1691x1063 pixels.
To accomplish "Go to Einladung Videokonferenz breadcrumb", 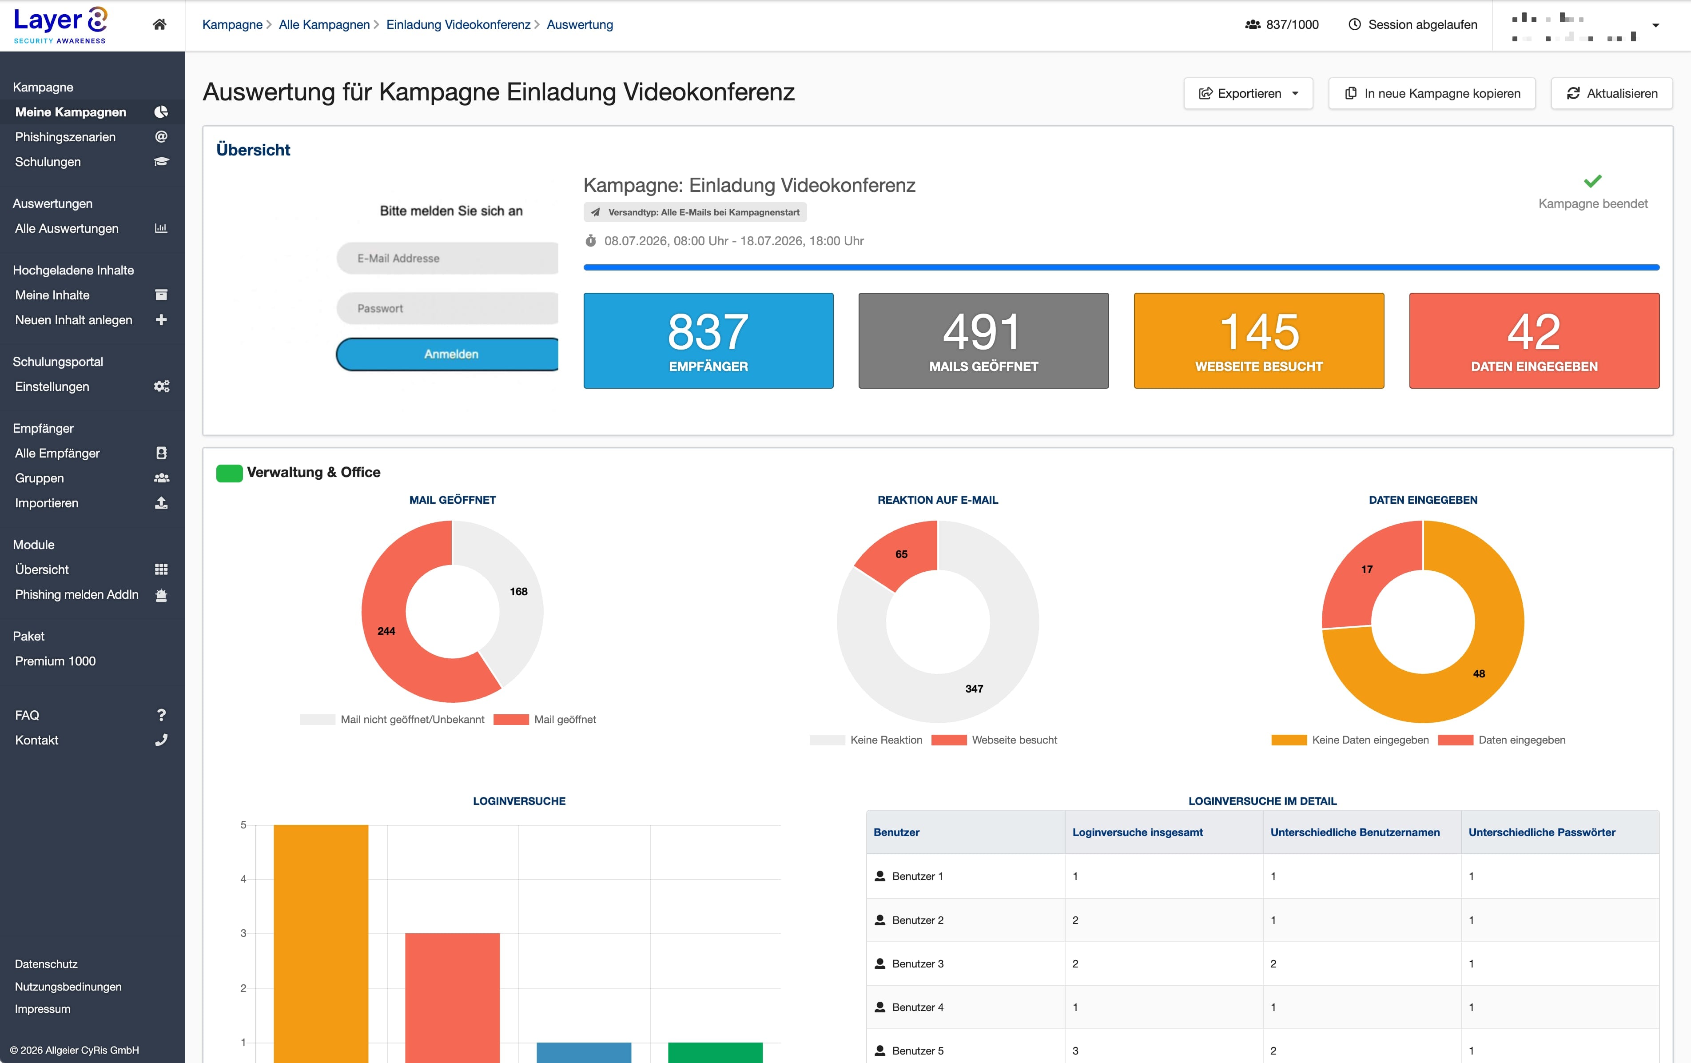I will tap(458, 24).
